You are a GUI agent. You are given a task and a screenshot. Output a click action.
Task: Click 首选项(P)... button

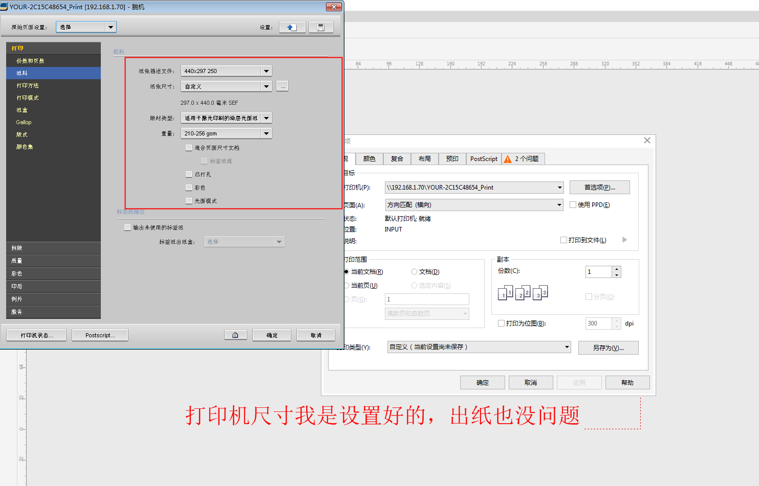[600, 188]
